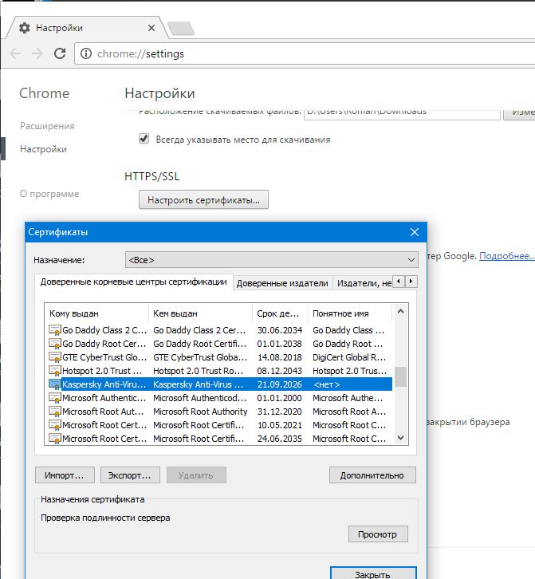
Task: Click the certificate list scroll down arrow
Action: tap(401, 438)
